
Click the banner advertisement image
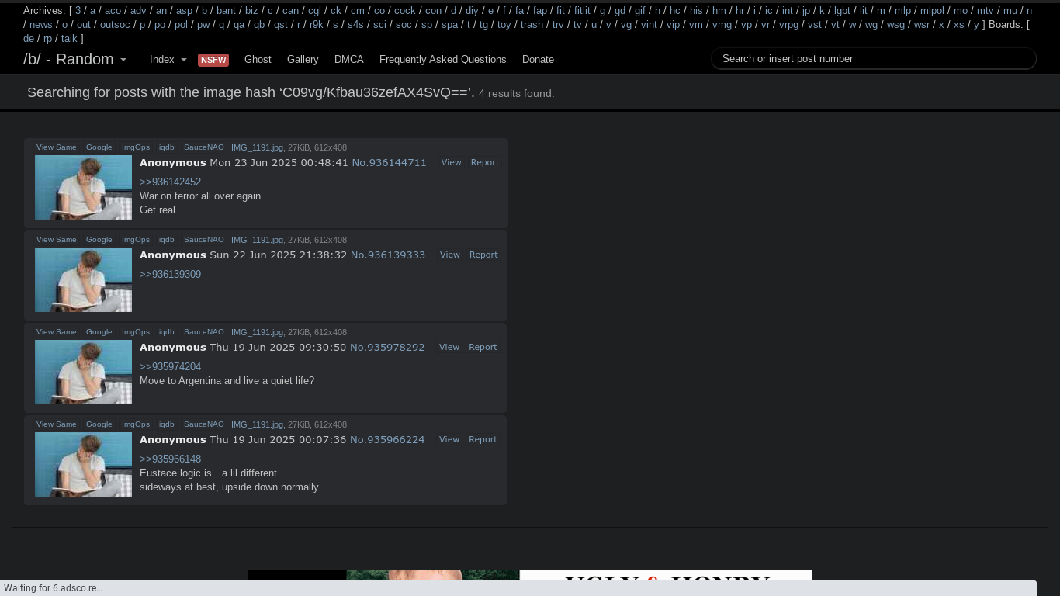tap(530, 576)
